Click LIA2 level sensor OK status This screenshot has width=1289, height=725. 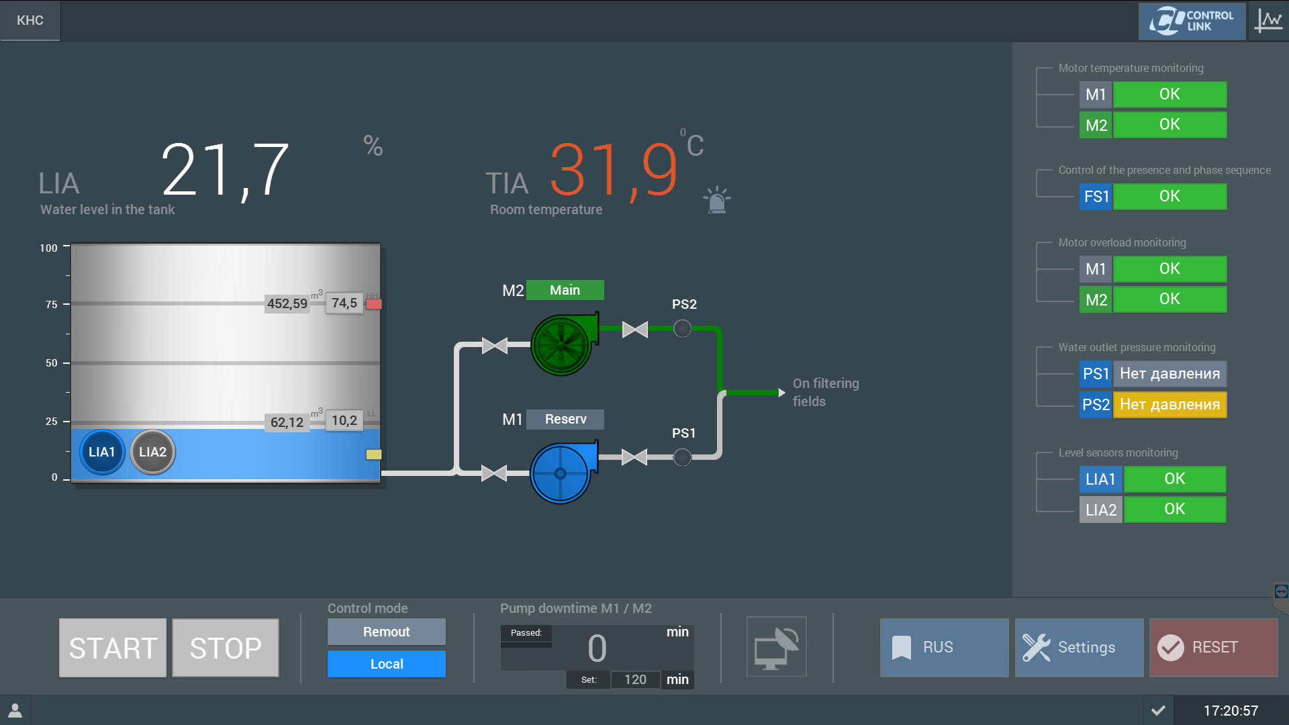tap(1175, 510)
